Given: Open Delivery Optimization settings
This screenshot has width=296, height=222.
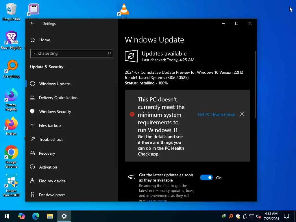Looking at the screenshot, I should coord(71,98).
